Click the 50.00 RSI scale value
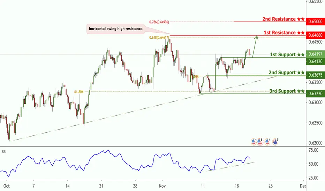The width and height of the screenshot is (325, 191). click(x=313, y=164)
